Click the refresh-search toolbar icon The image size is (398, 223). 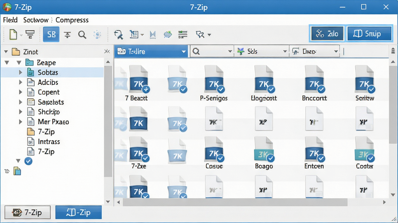tap(118, 34)
